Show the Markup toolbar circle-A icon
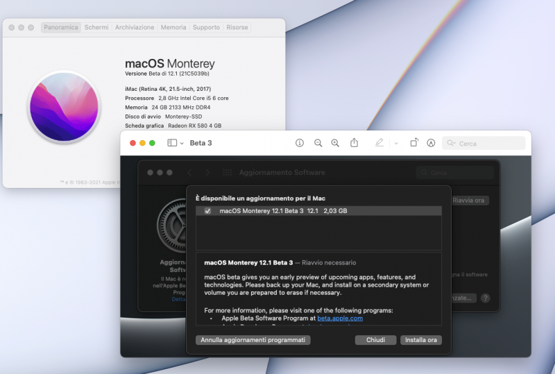555x374 pixels. point(431,143)
